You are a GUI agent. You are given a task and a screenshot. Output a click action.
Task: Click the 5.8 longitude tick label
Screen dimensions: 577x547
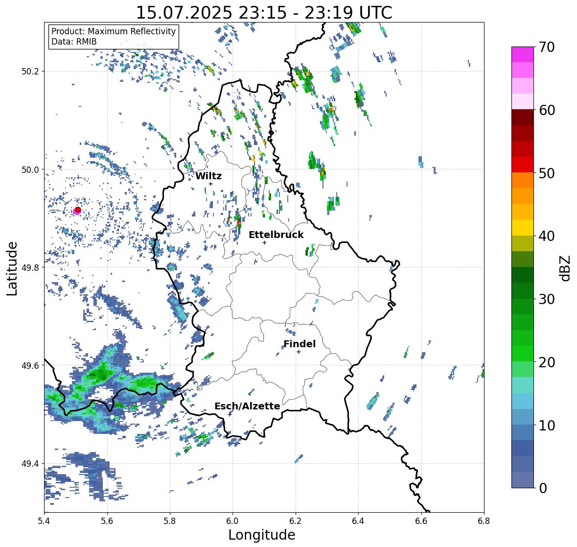pos(170,521)
